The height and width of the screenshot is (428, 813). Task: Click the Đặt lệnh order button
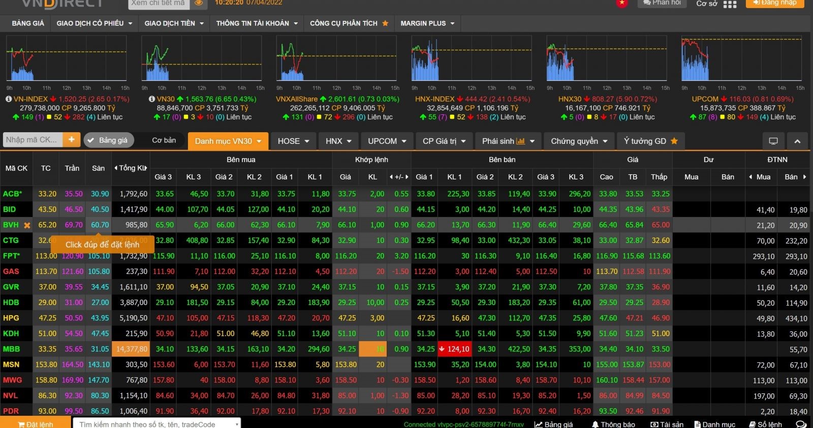(x=35, y=424)
